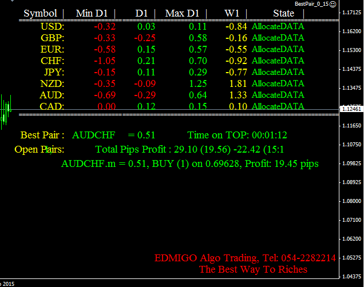Click AllocateDATA state in the USD row

pos(278,26)
